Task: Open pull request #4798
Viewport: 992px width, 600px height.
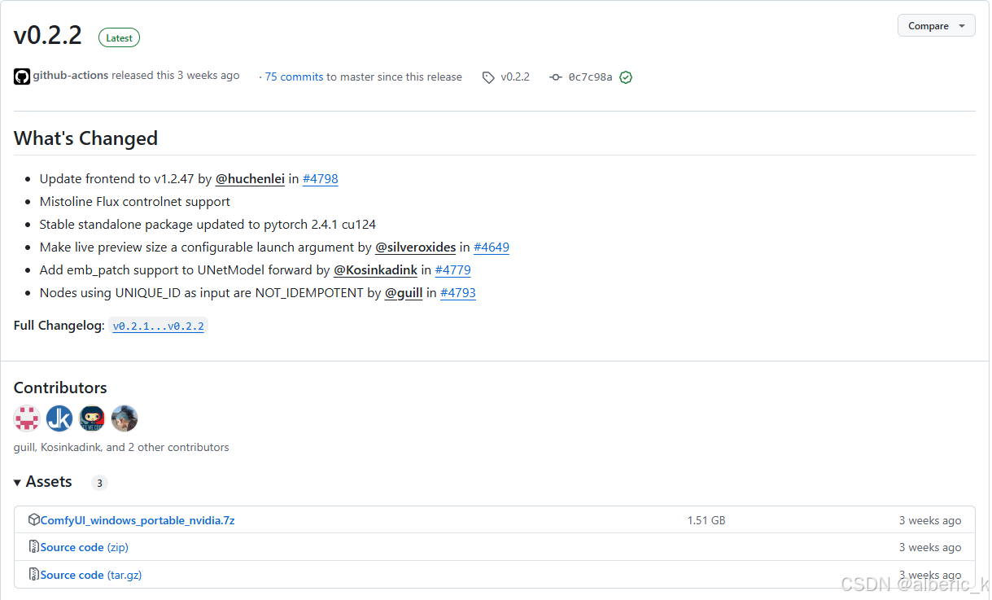Action: pyautogui.click(x=321, y=179)
